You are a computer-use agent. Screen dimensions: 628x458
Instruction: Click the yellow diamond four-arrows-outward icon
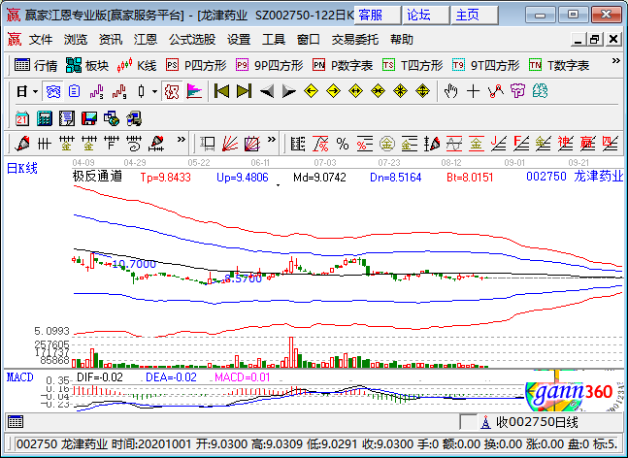coord(422,91)
